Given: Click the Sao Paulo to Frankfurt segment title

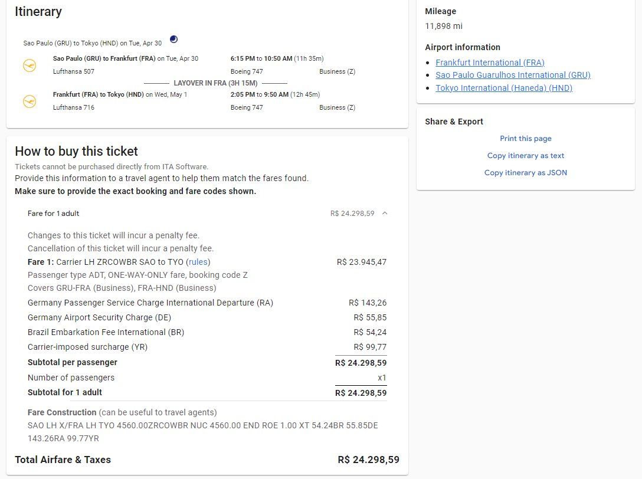Looking at the screenshot, I should [104, 58].
